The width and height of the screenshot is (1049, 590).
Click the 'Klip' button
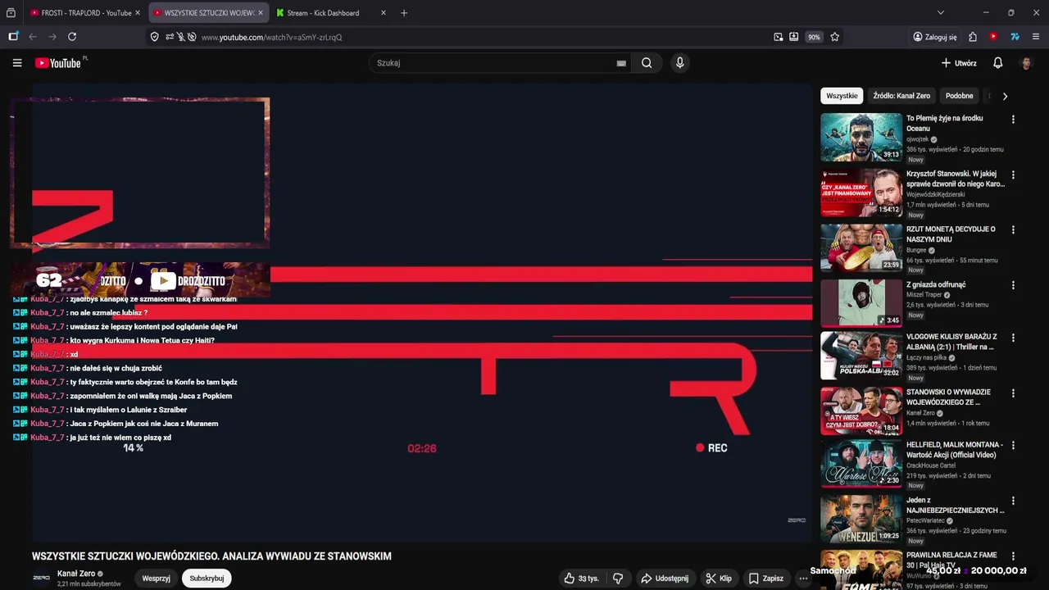click(x=719, y=579)
